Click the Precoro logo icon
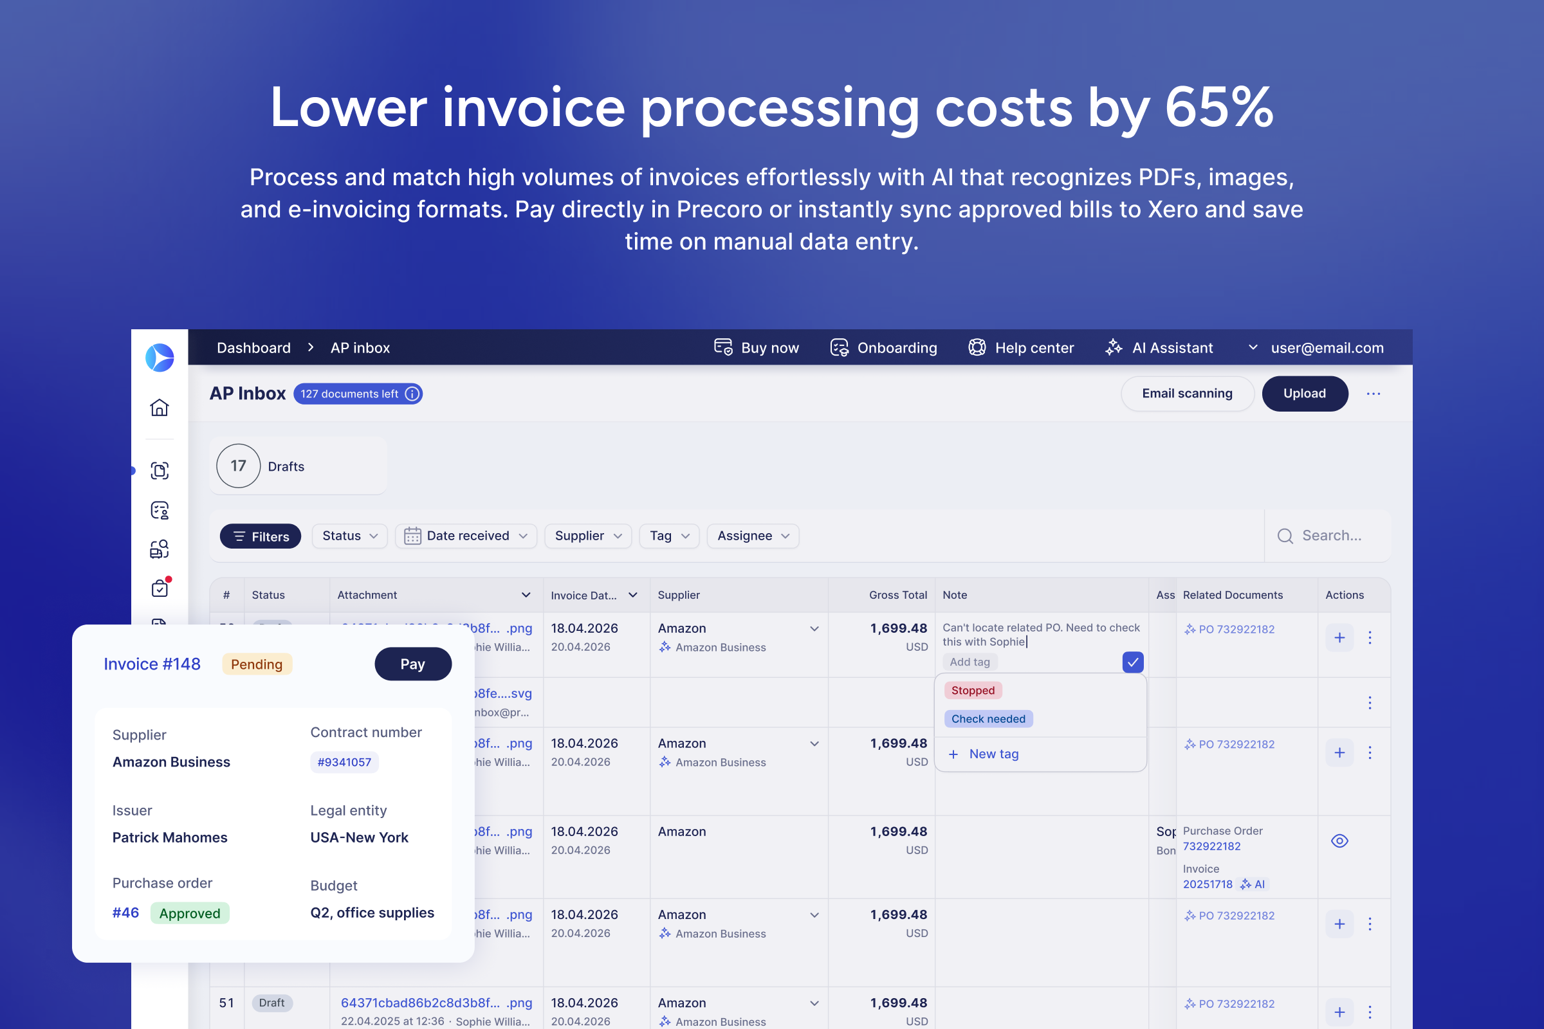The image size is (1544, 1029). tap(160, 358)
